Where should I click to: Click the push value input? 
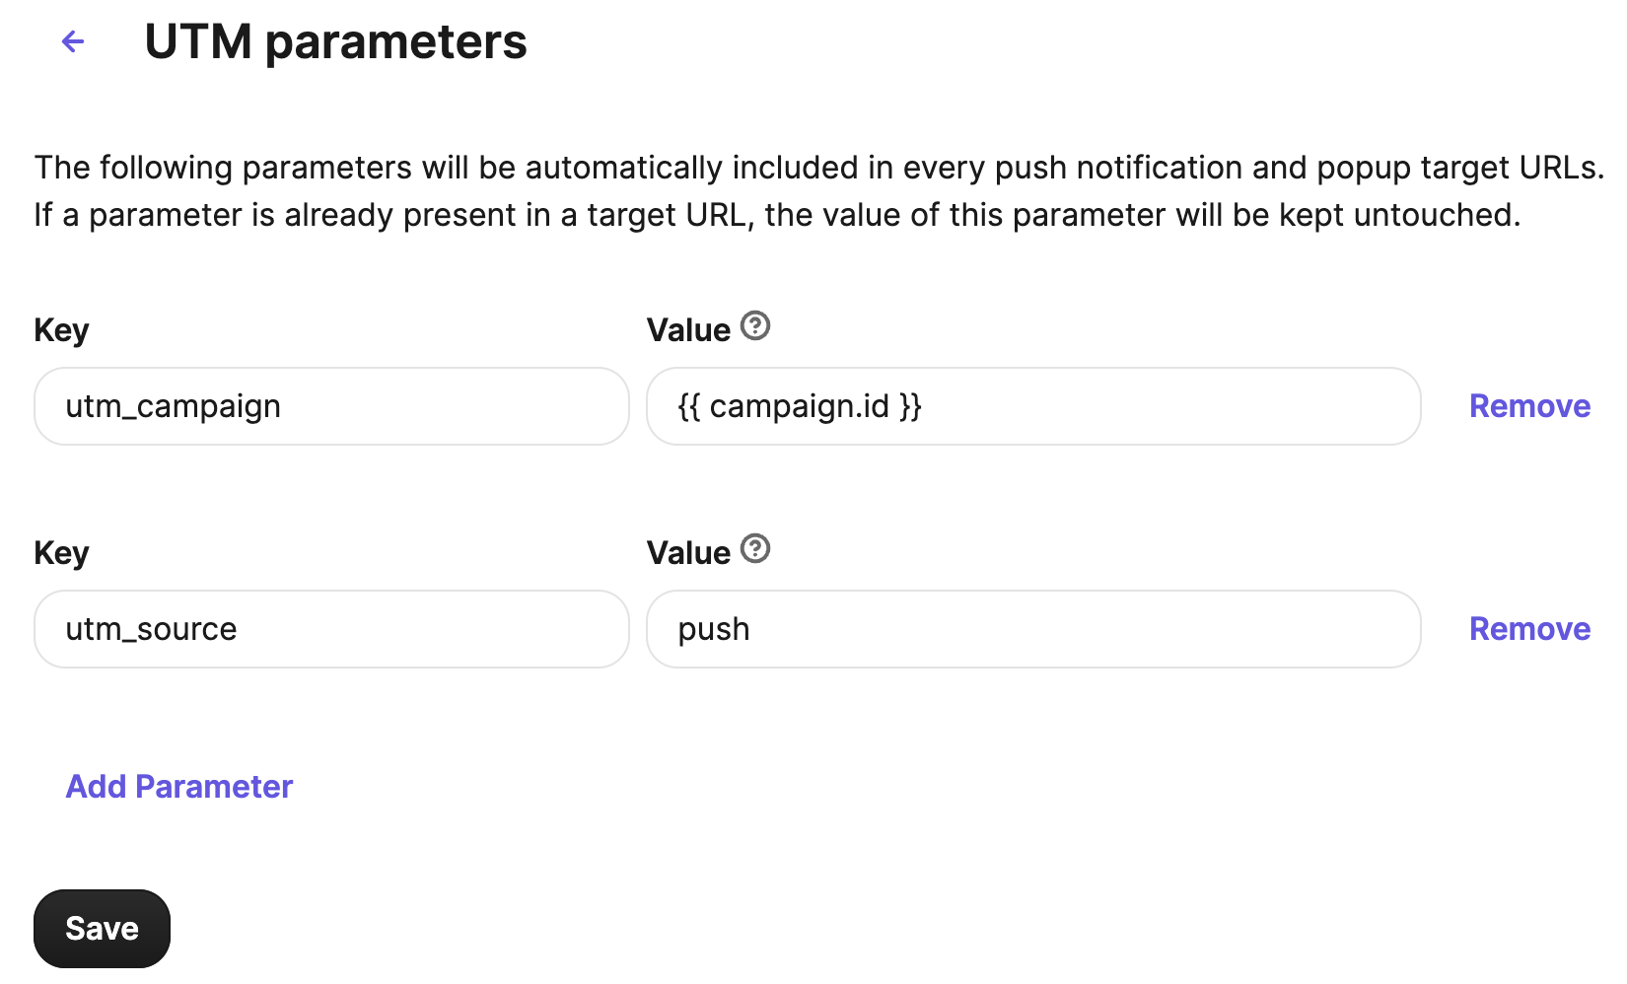click(x=1032, y=629)
